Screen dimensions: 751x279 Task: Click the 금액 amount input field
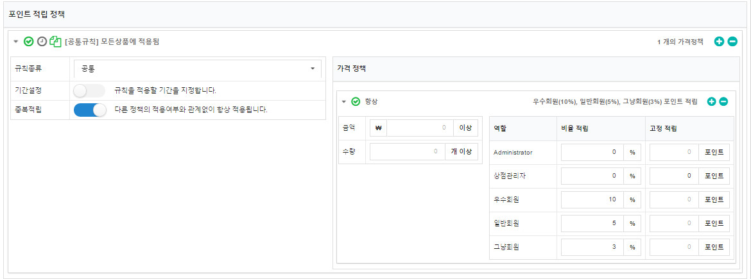[x=420, y=128]
